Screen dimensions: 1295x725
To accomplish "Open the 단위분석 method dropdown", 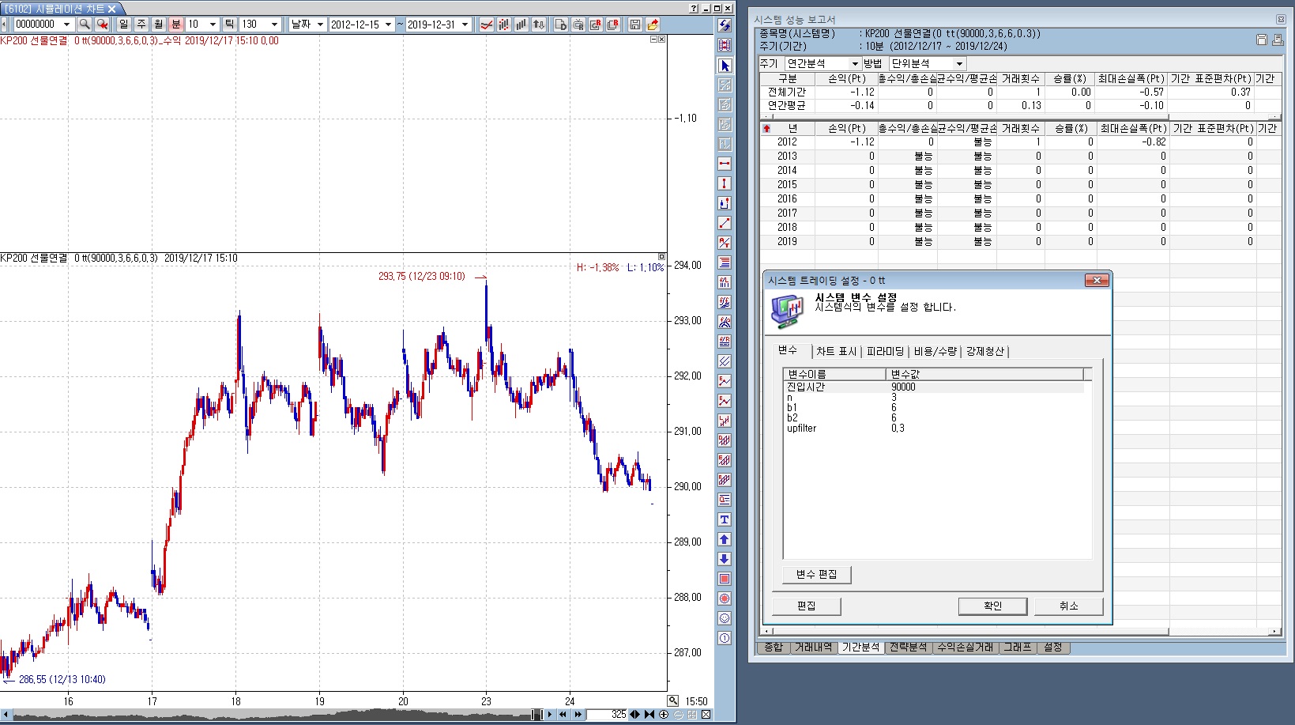I will (927, 63).
